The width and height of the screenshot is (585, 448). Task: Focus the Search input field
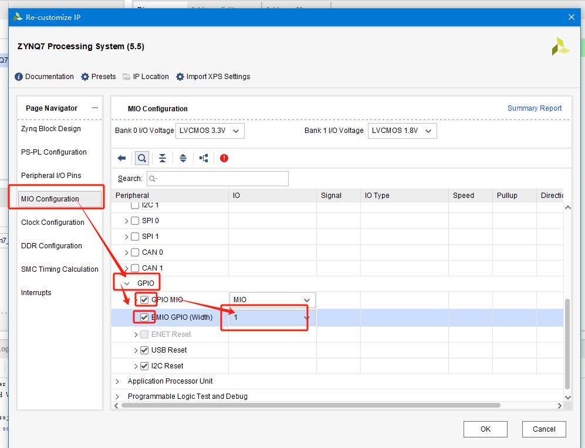(x=218, y=179)
